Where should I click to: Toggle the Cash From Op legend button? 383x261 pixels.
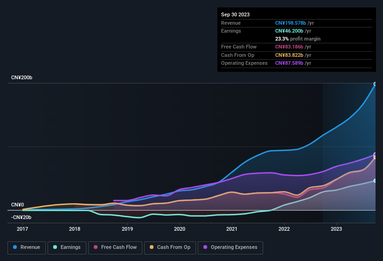click(x=170, y=247)
